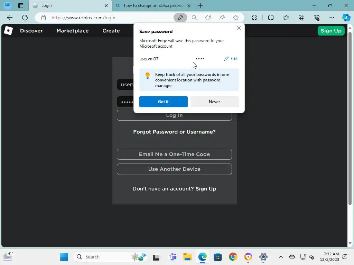
Task: Refresh the Roblox login page
Action: (x=25, y=18)
